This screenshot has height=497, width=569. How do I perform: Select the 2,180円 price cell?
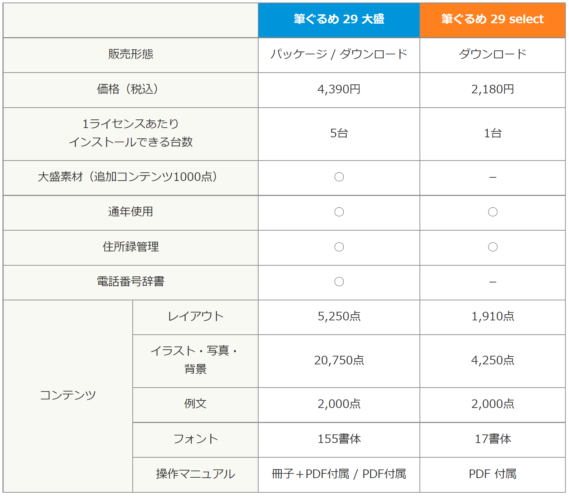[492, 89]
